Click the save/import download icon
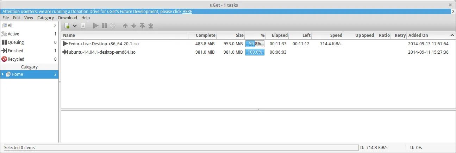Screen dimensions: 456x153 pos(83,26)
